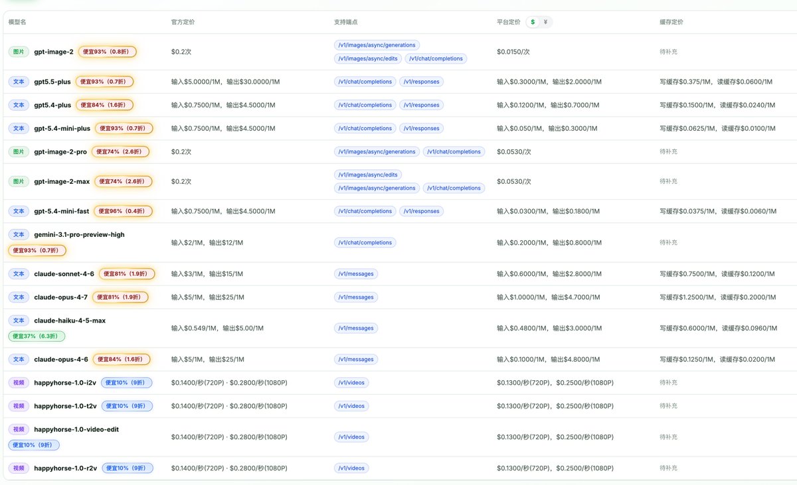The width and height of the screenshot is (797, 485).
Task: Click the discount badge beside gpt-5.4-mini-plus
Action: pos(124,128)
